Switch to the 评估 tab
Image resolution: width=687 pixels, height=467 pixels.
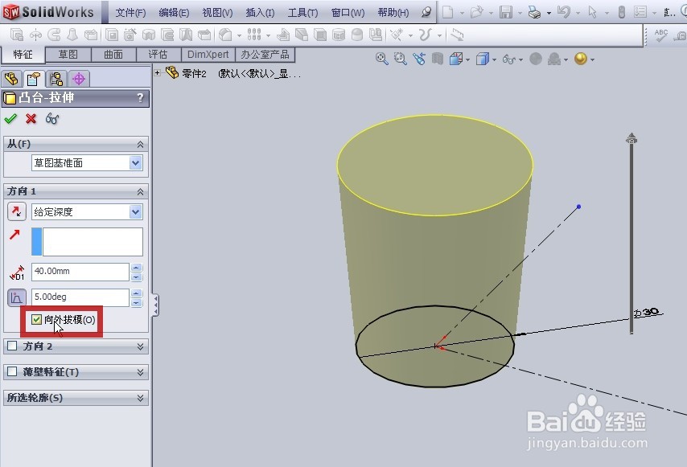(158, 55)
